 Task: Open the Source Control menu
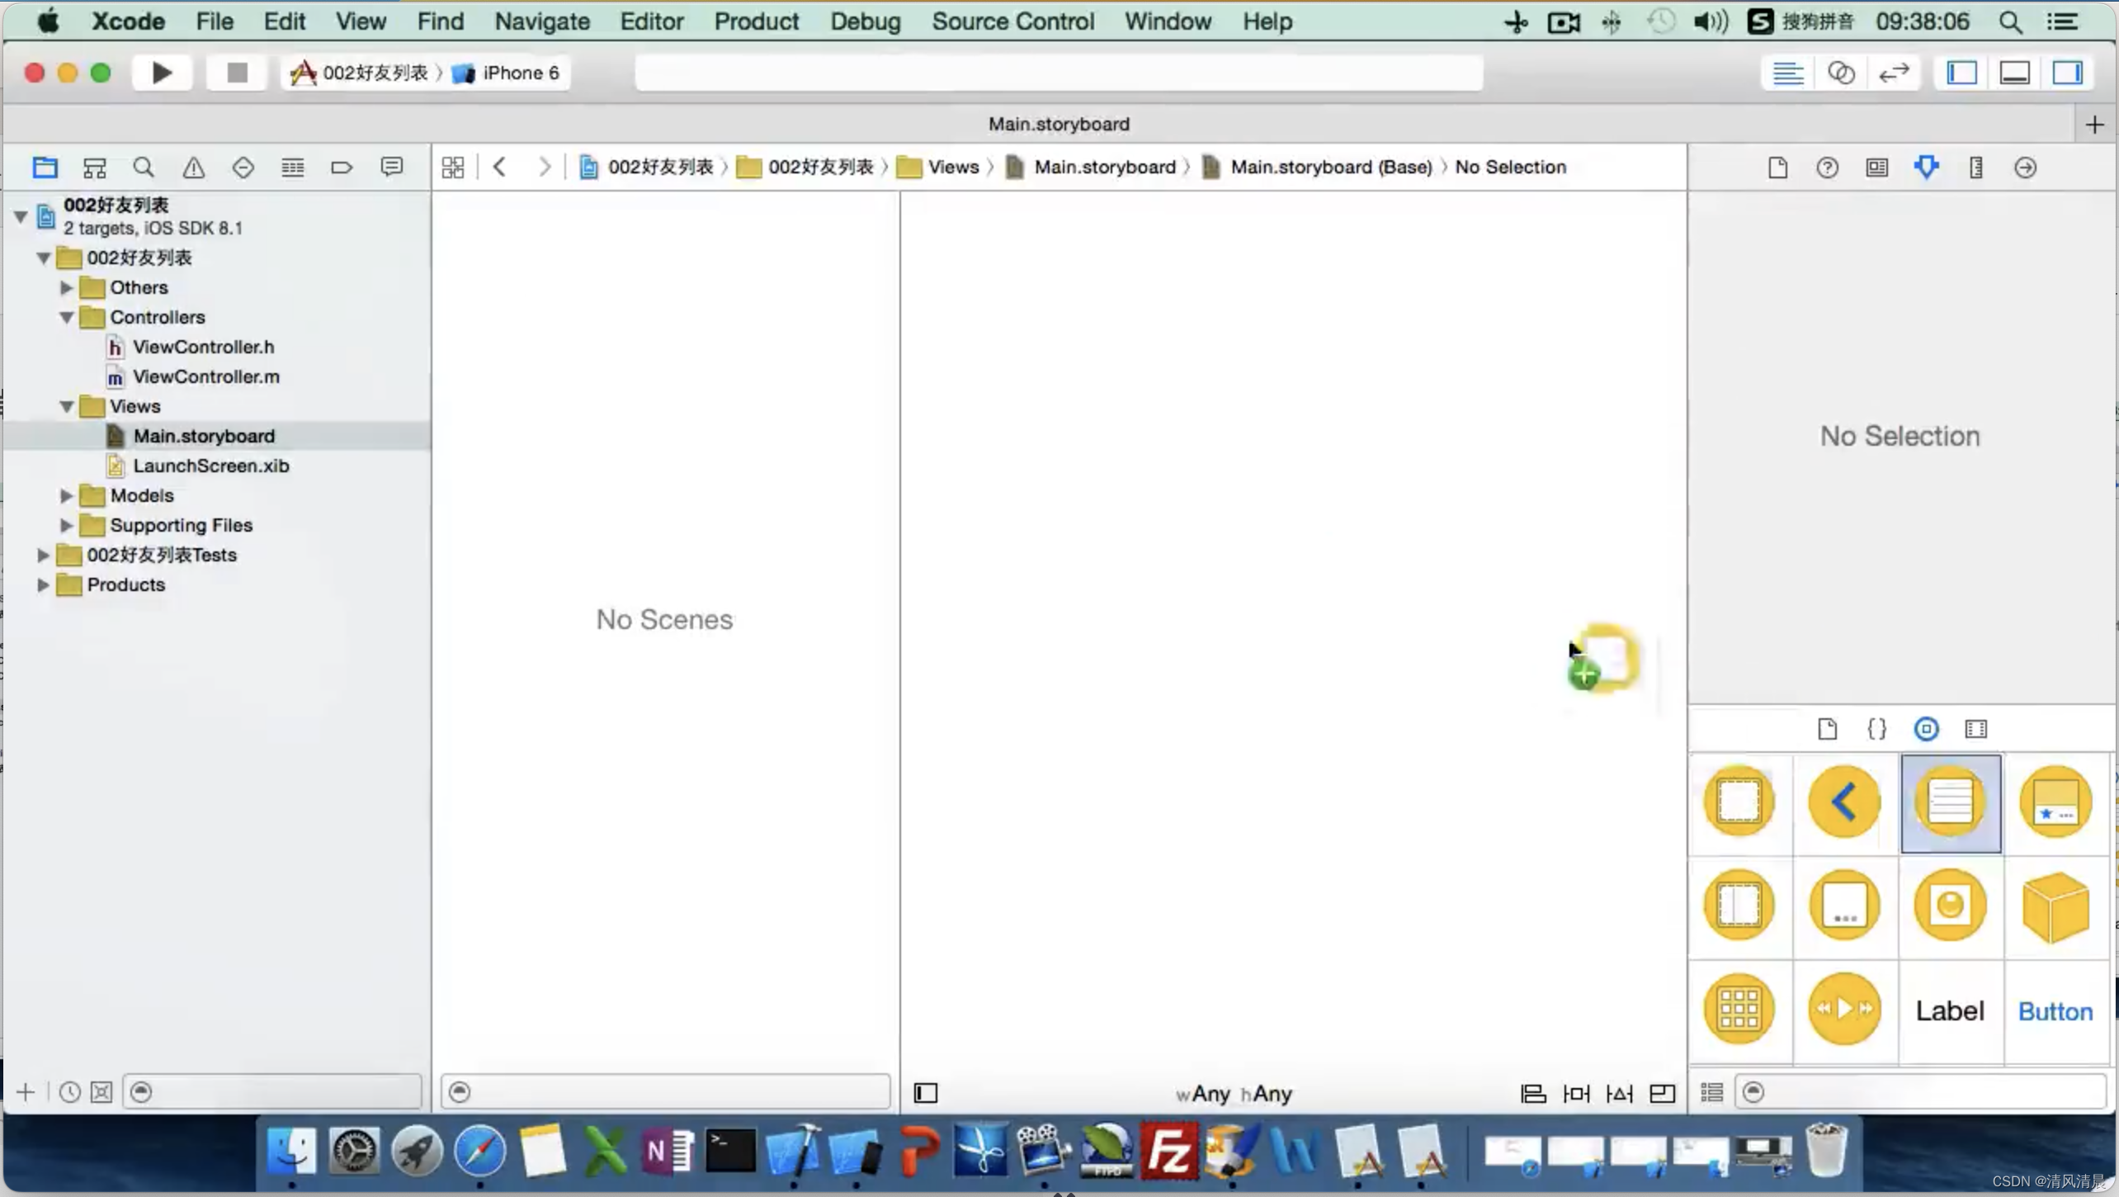pos(1012,21)
